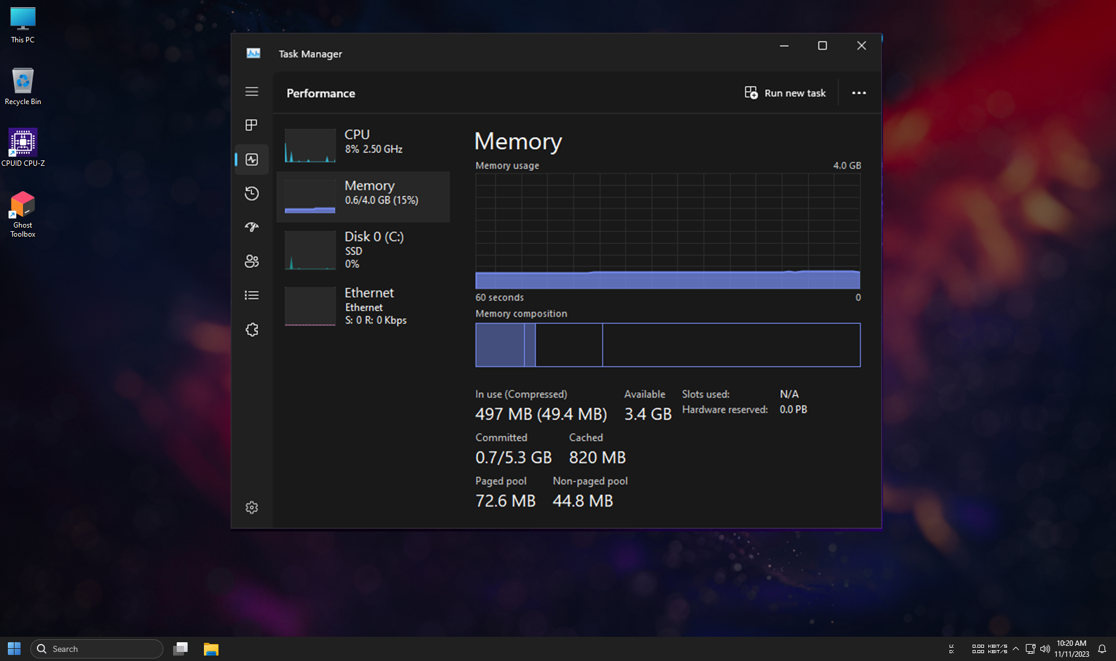Image resolution: width=1116 pixels, height=661 pixels.
Task: Open the Details page icon
Action: 251,295
